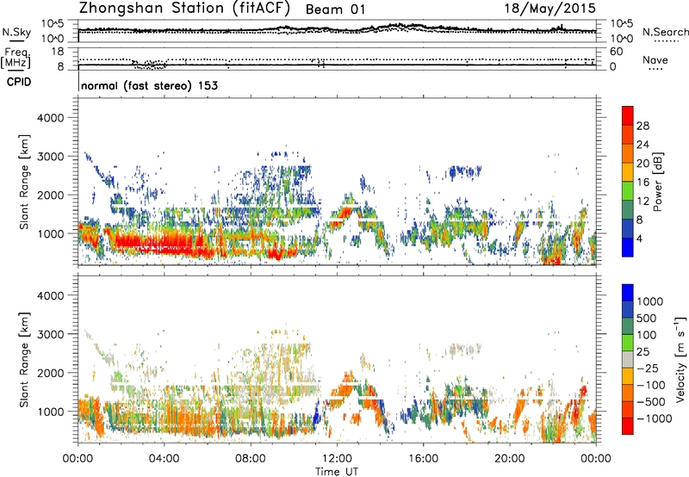Click the "4000" tick of the power panel
The image size is (689, 477).
51,118
